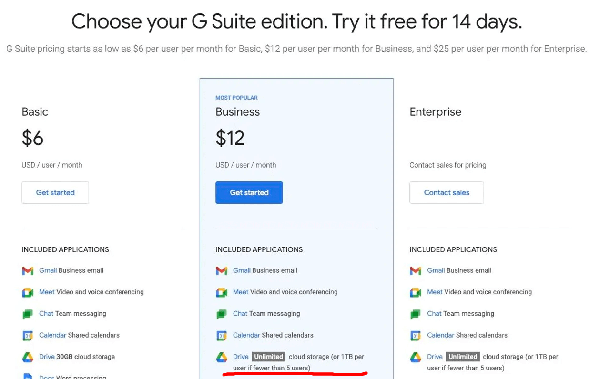This screenshot has height=379, width=610.
Task: Open the Chat link in Business column
Action: tap(240, 313)
